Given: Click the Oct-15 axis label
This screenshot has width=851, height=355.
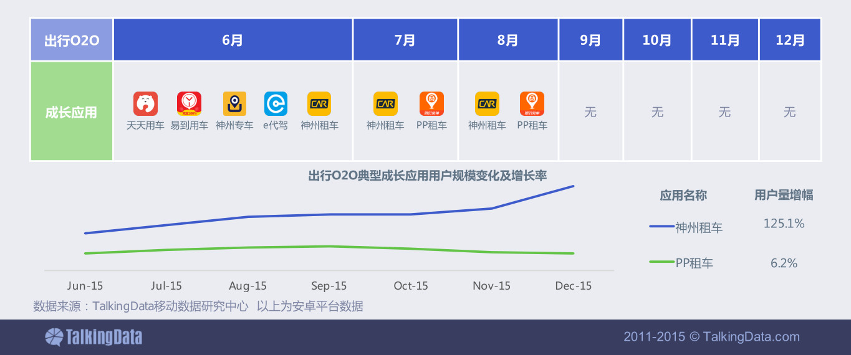Looking at the screenshot, I should pos(411,286).
